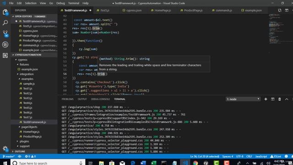Open Chrome from the taskbar
Viewport: 293px width, 165px height.
click(195, 163)
